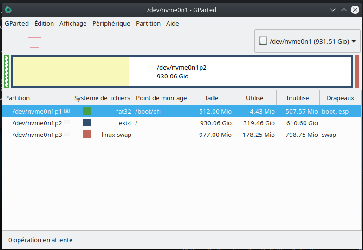Click the hard disk icon in device selector
The image size is (363, 250).
coord(263,41)
